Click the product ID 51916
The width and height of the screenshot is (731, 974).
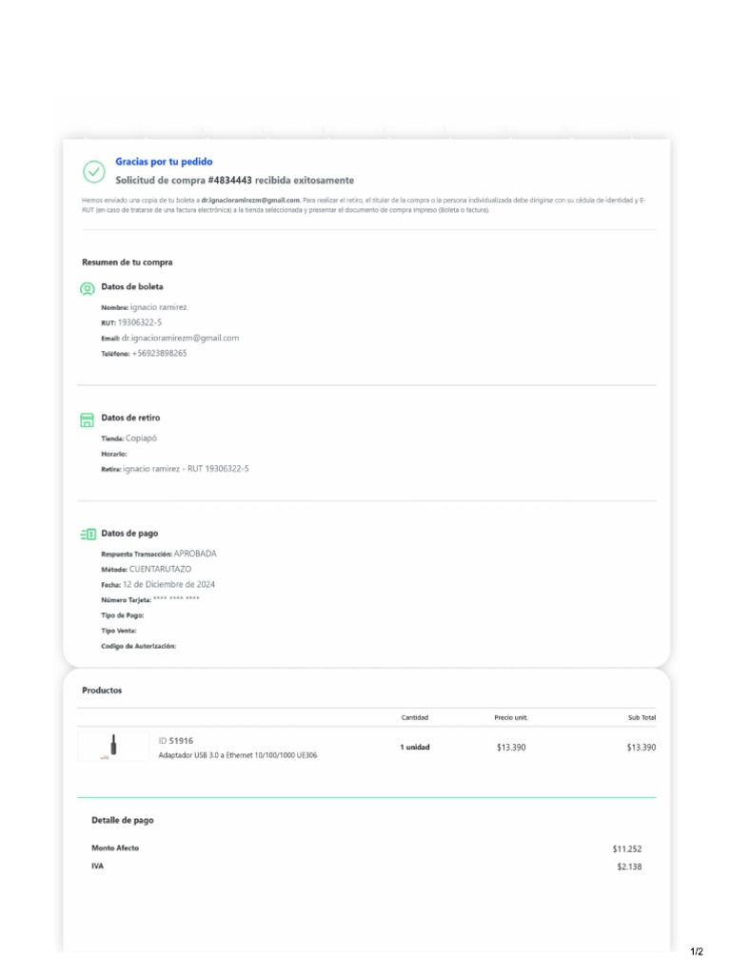pyautogui.click(x=181, y=740)
